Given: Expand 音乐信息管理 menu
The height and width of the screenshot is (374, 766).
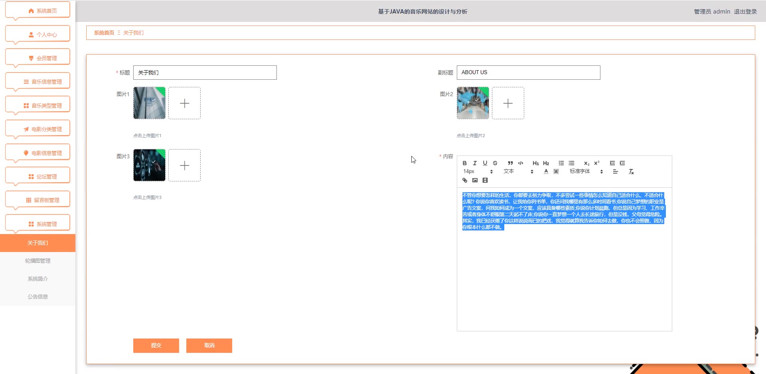Looking at the screenshot, I should pos(38,82).
